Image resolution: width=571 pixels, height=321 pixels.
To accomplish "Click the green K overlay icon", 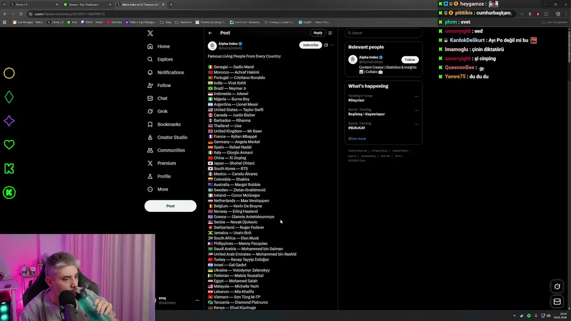I will point(9,169).
